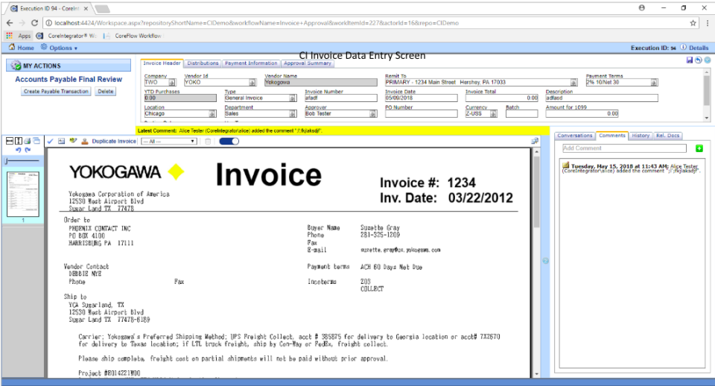
Task: Click the Invoice Date field
Action: [x=421, y=98]
